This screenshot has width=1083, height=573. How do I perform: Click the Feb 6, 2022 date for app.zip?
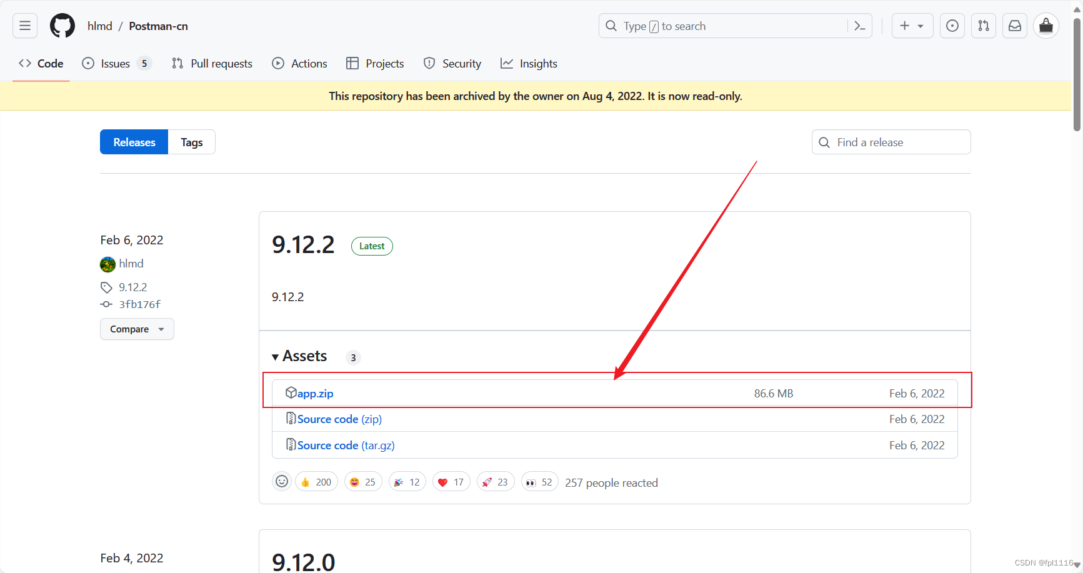(x=917, y=394)
